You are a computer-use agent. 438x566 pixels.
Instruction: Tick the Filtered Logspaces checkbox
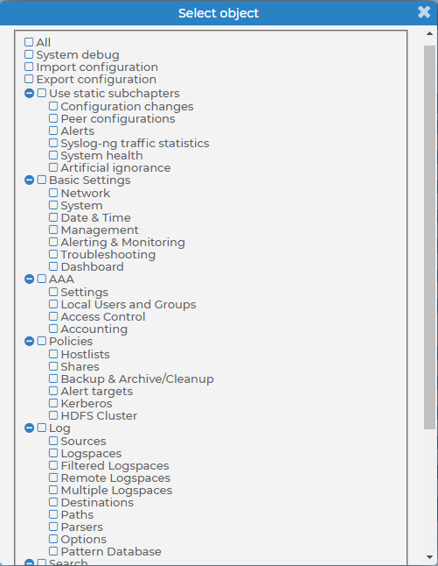pyautogui.click(x=53, y=465)
